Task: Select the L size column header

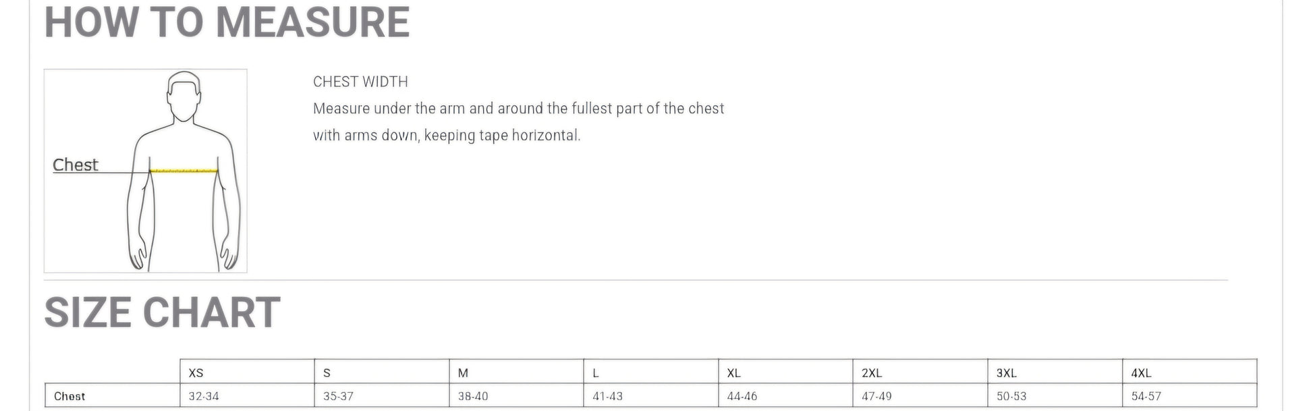Action: (596, 373)
